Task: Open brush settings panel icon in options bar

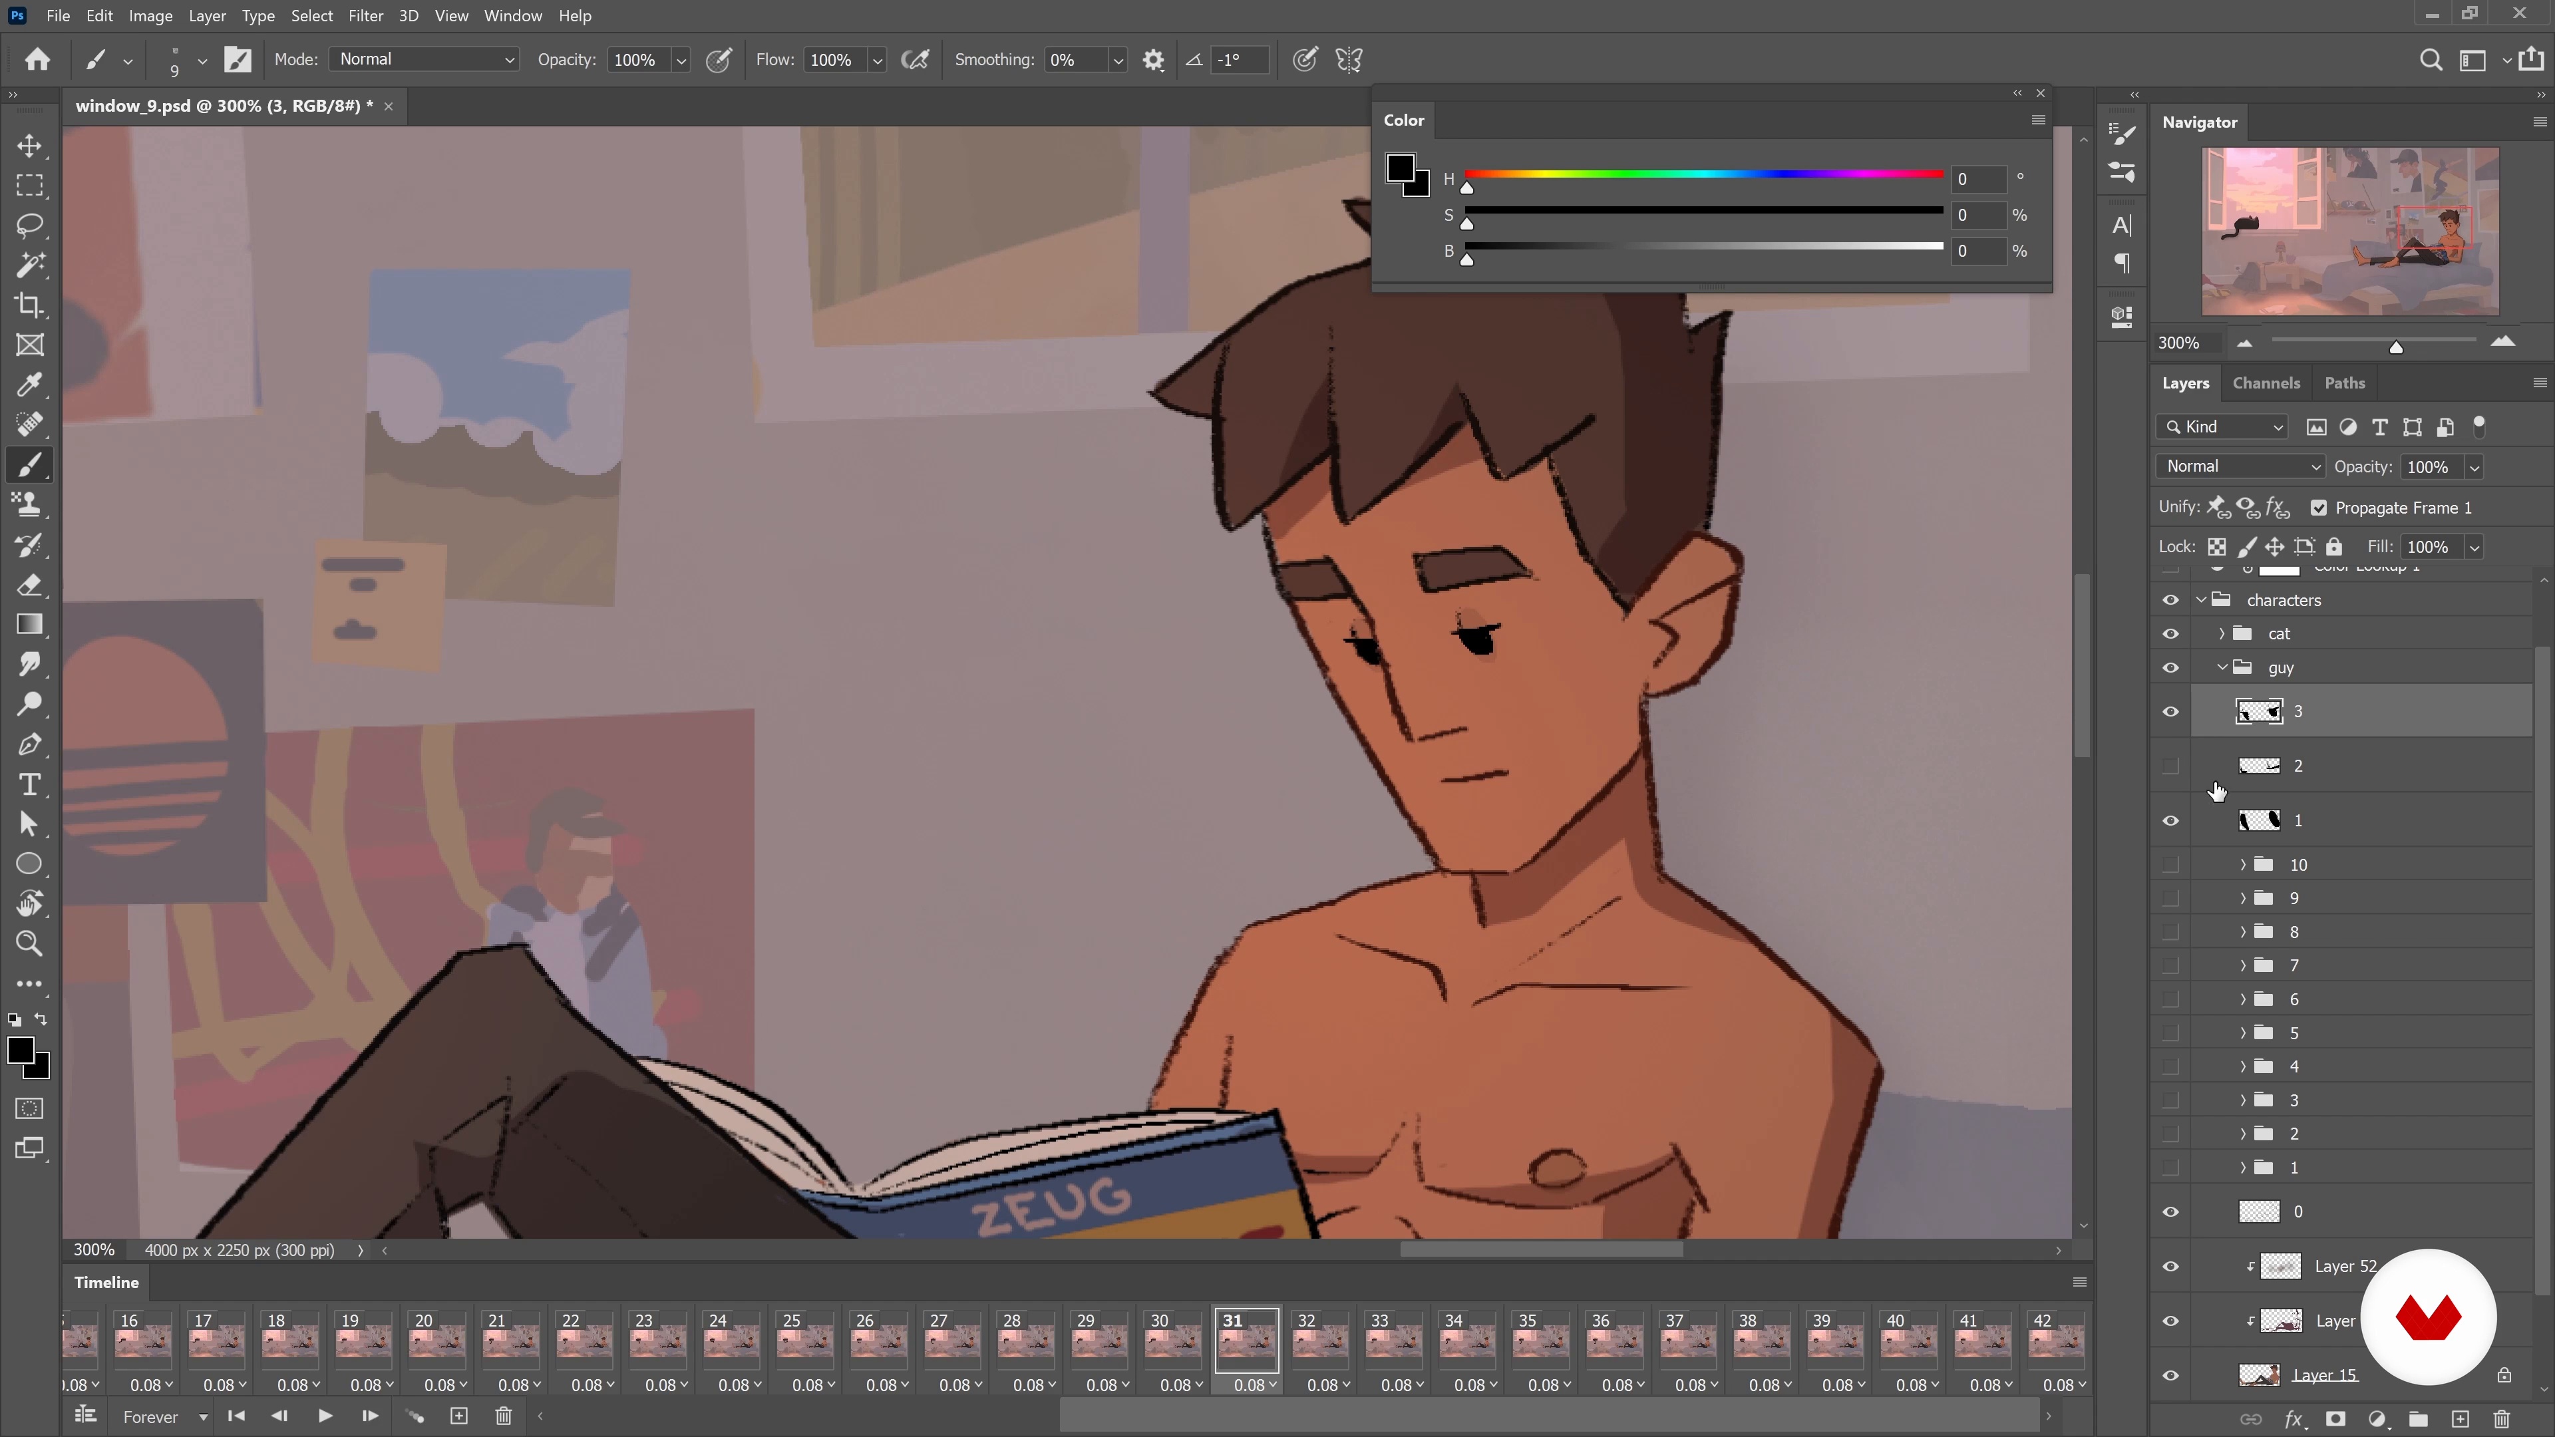Action: tap(238, 59)
